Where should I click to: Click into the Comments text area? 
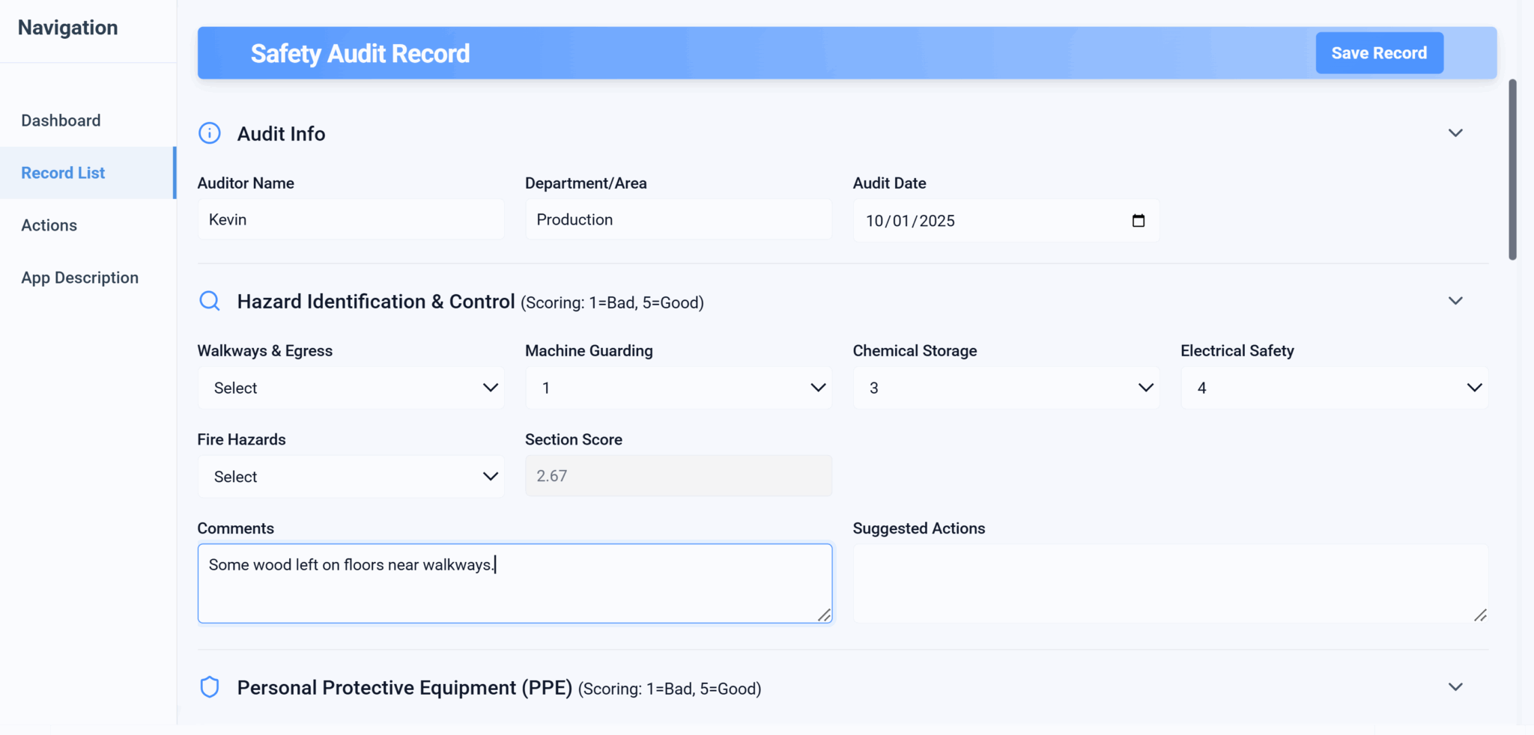click(x=515, y=583)
